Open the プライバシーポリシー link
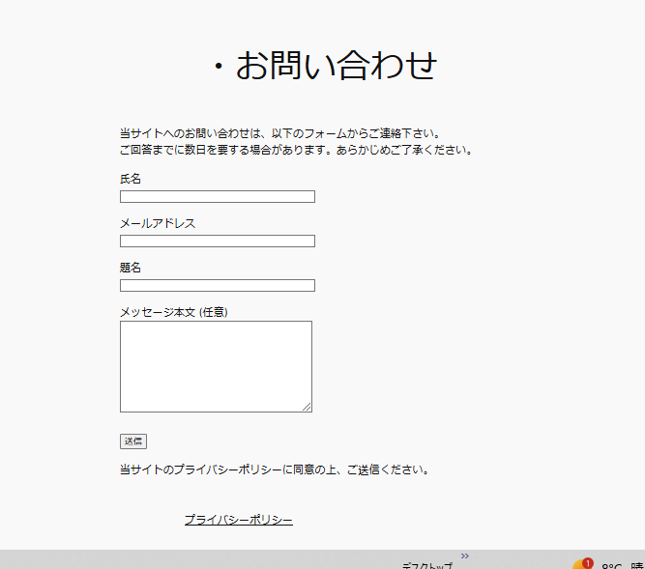The width and height of the screenshot is (645, 569). [238, 520]
